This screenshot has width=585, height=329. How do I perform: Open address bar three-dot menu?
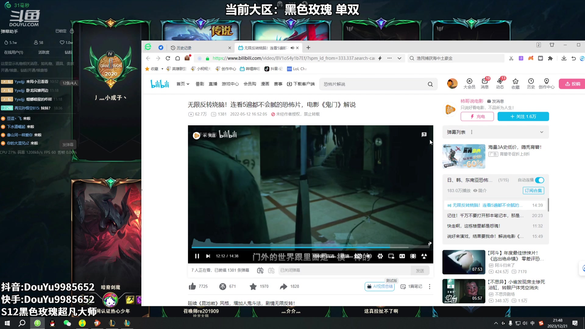[389, 58]
